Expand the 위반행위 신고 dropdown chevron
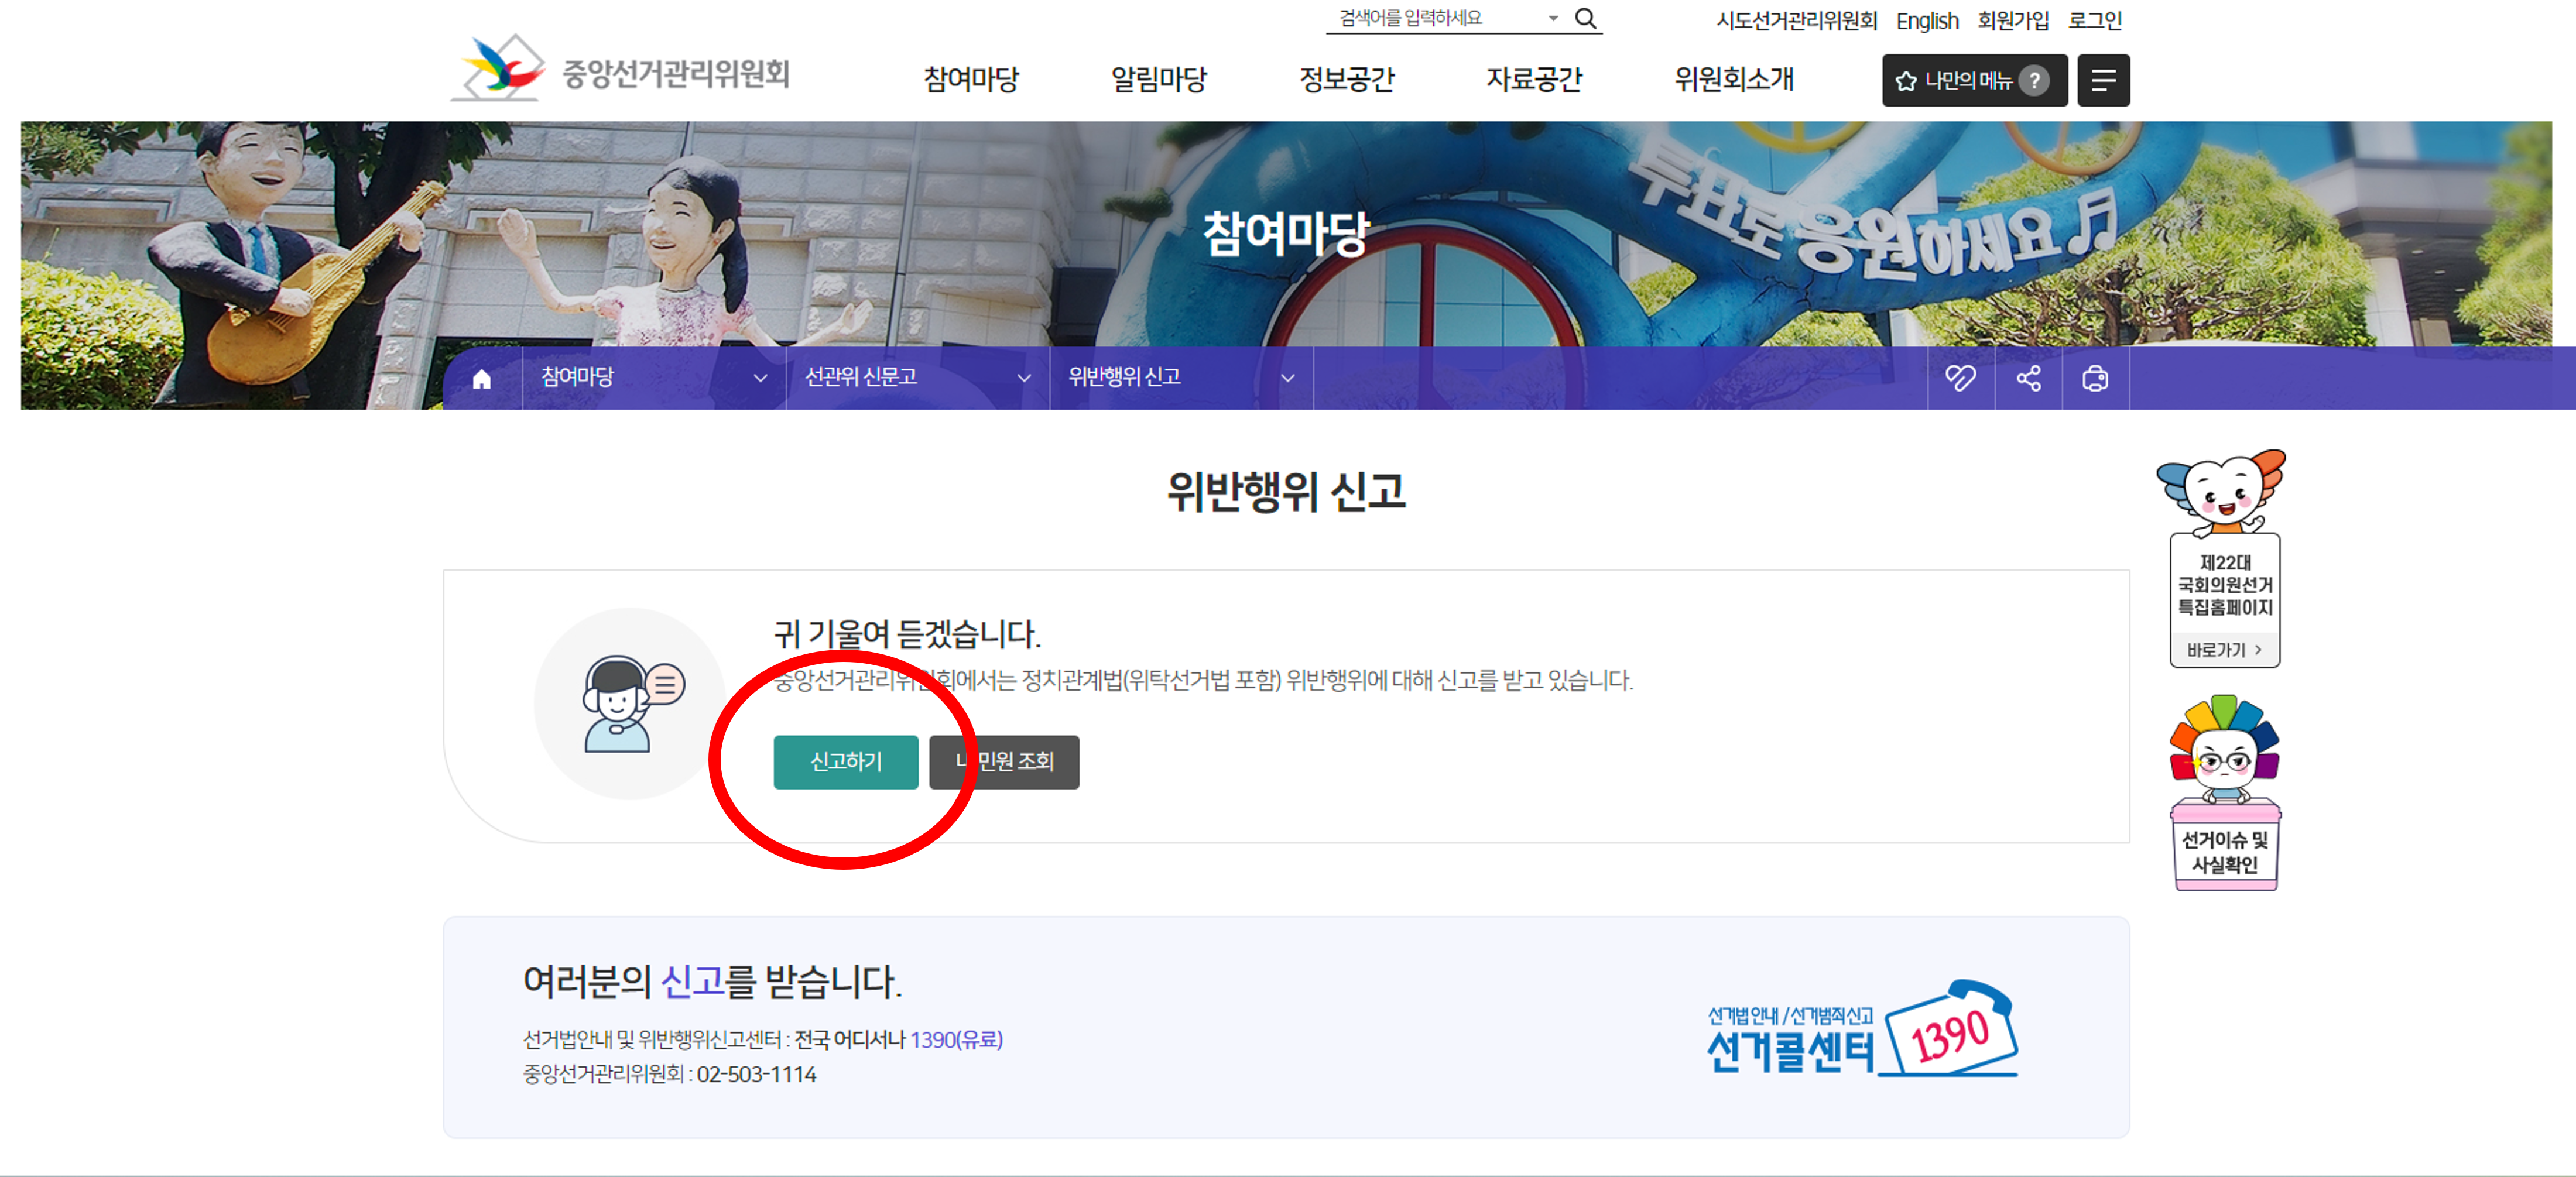The width and height of the screenshot is (2576, 1177). click(x=1287, y=378)
